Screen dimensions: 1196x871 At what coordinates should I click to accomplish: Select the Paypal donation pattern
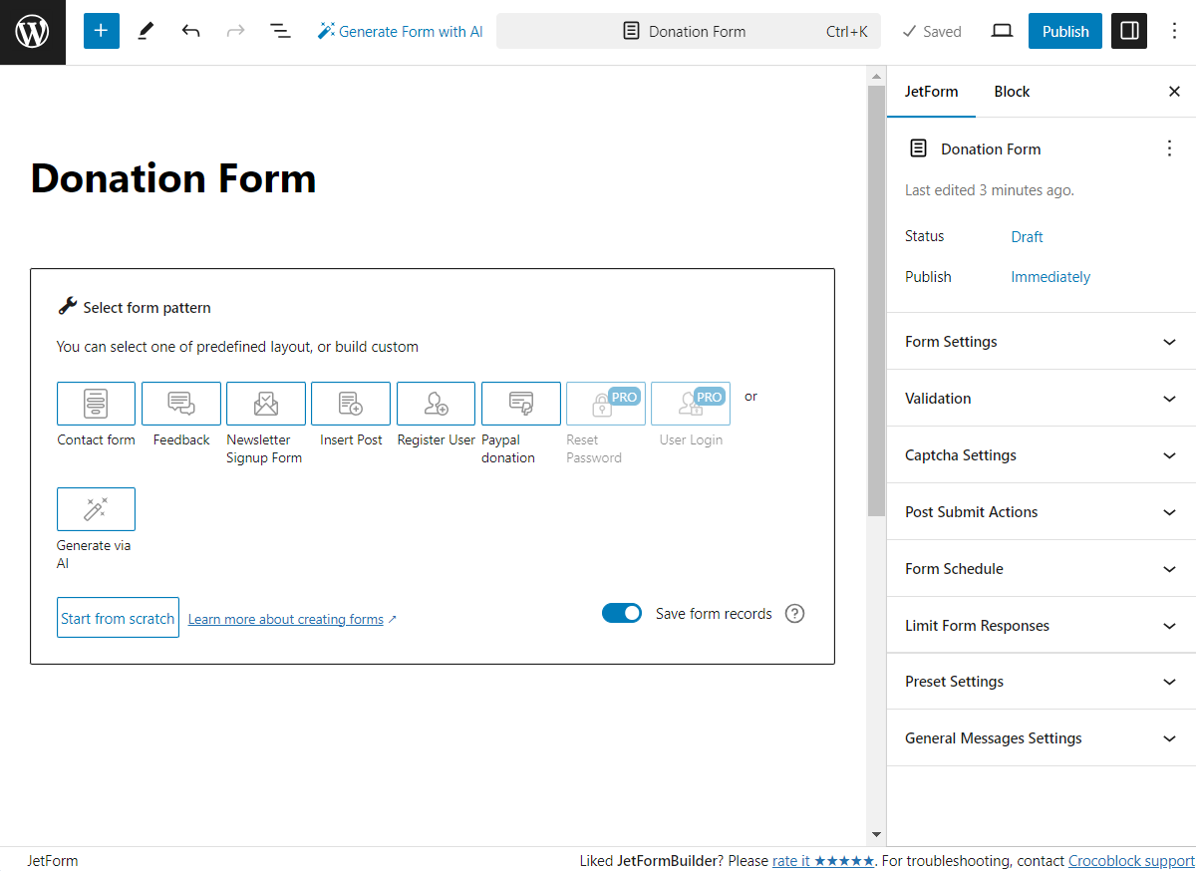pos(520,404)
